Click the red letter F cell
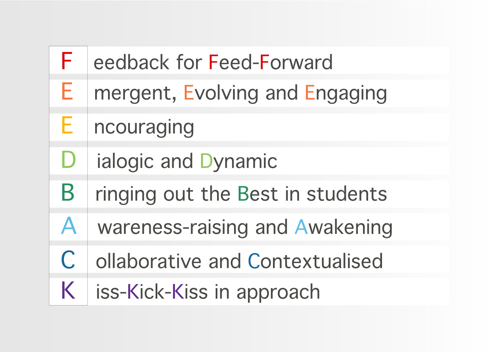Viewport: 498px width, 352px height. (68, 60)
